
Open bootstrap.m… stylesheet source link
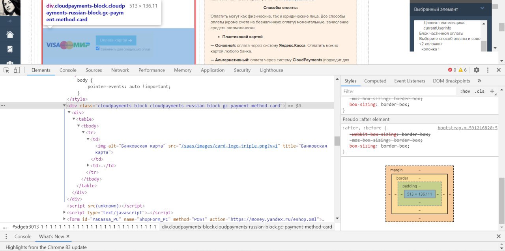coord(468,128)
